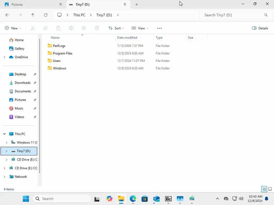Click the Share icon in the toolbar
Screen dimensions: 274x205
tap(84, 28)
